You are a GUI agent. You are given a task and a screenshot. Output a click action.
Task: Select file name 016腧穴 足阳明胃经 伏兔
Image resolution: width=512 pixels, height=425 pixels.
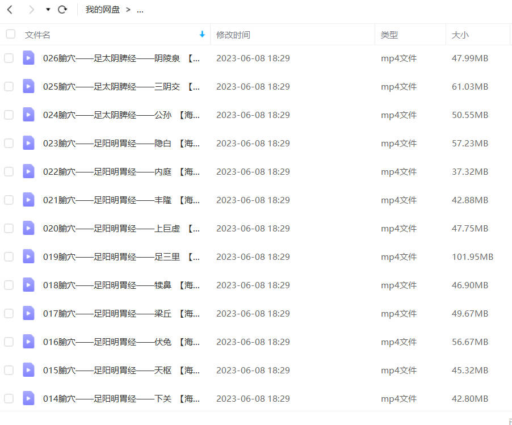pos(121,342)
